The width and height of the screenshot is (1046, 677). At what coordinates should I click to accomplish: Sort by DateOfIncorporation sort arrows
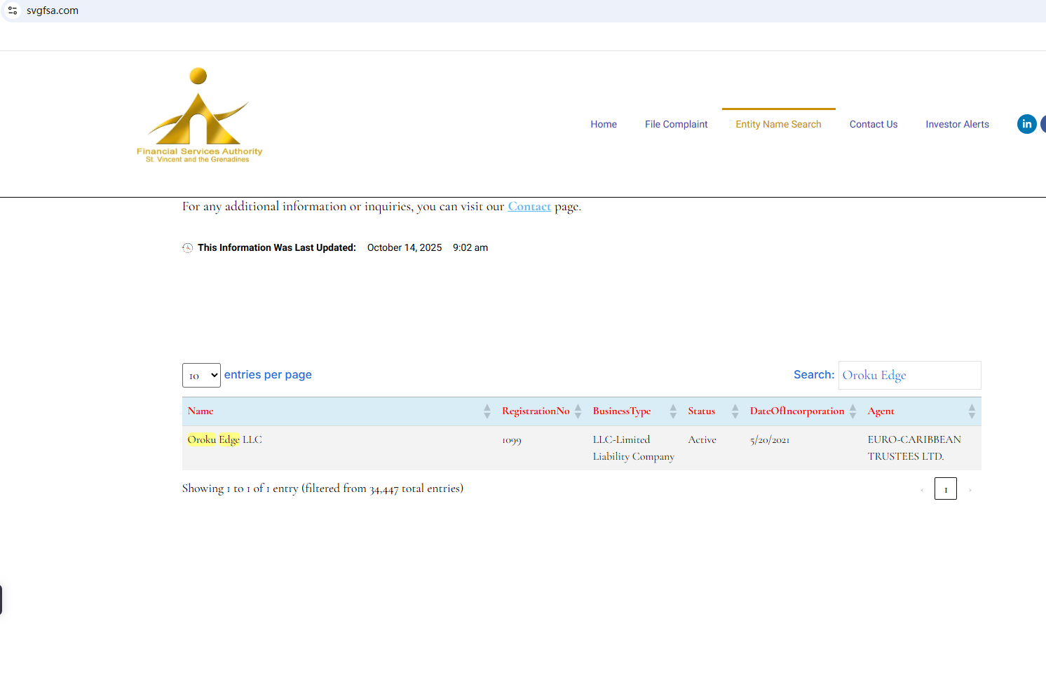(x=853, y=411)
